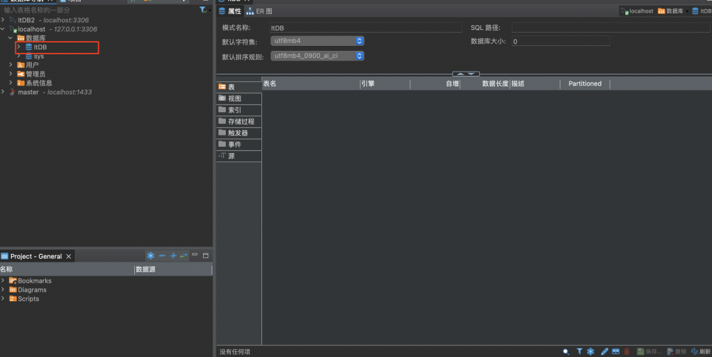Click the panel collapse arrows above the table
This screenshot has width=712, height=357.
[x=466, y=74]
